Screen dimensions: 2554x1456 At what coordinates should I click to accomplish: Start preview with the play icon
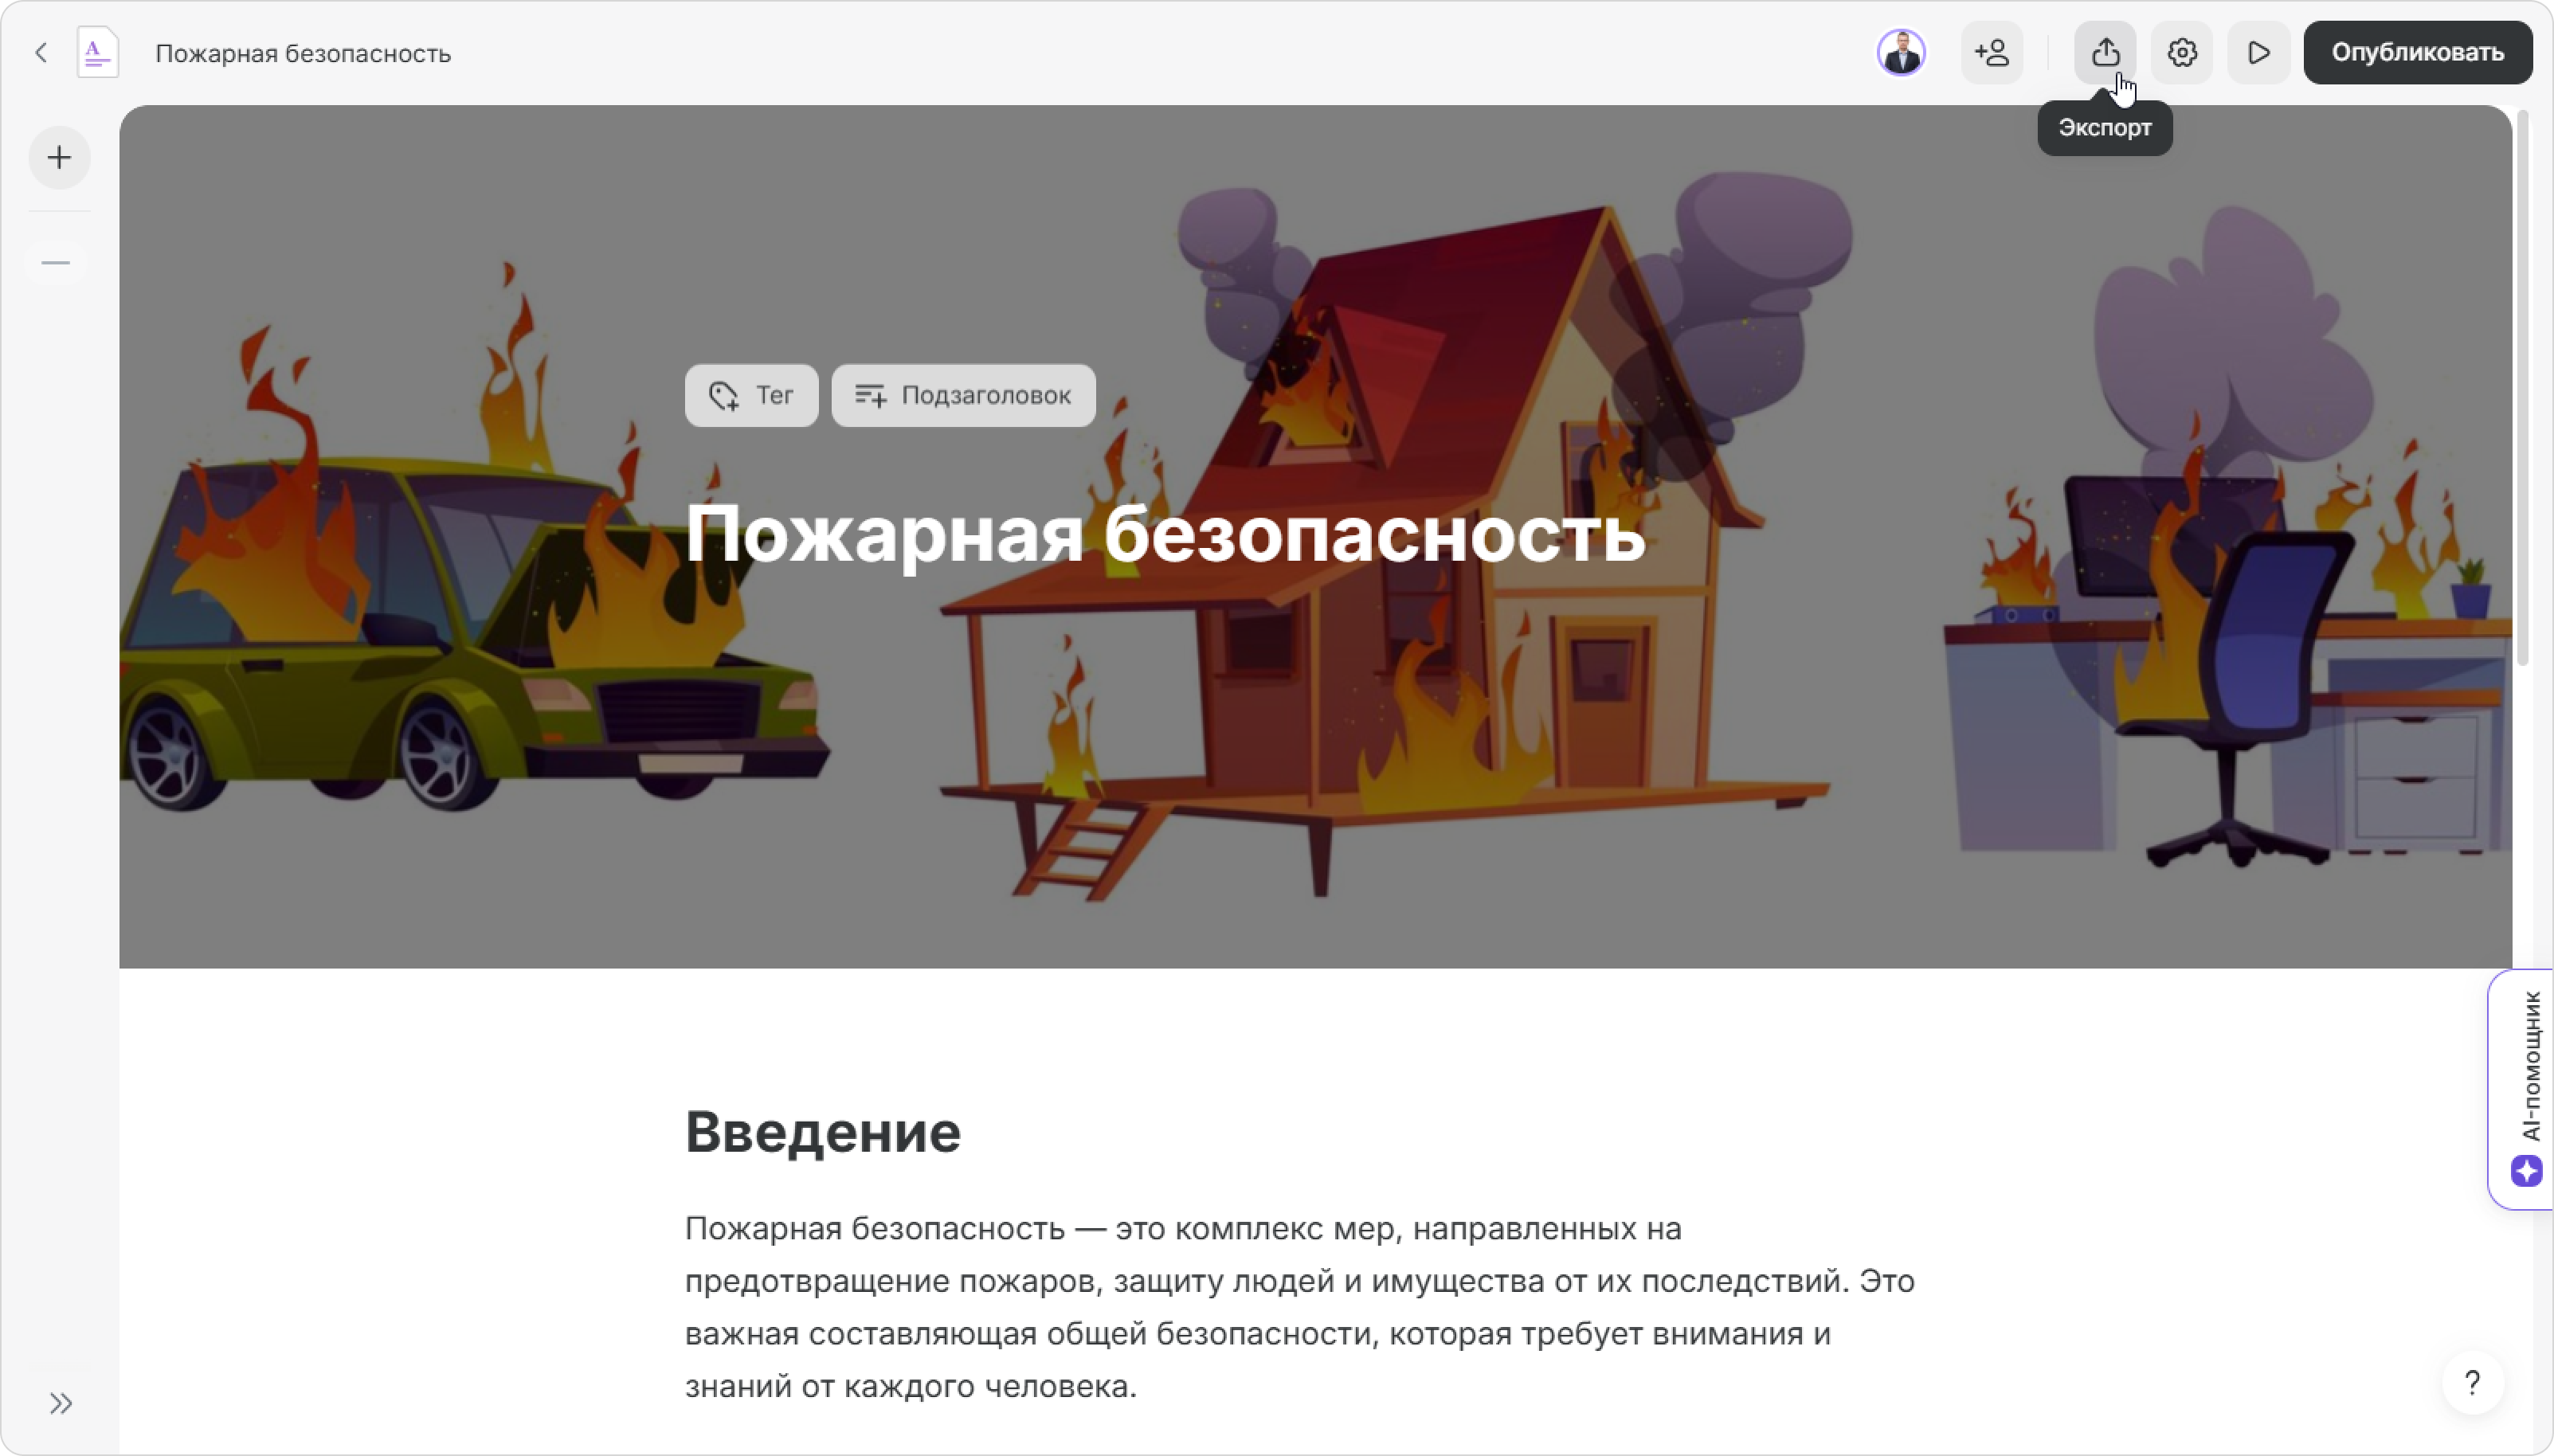click(x=2258, y=53)
